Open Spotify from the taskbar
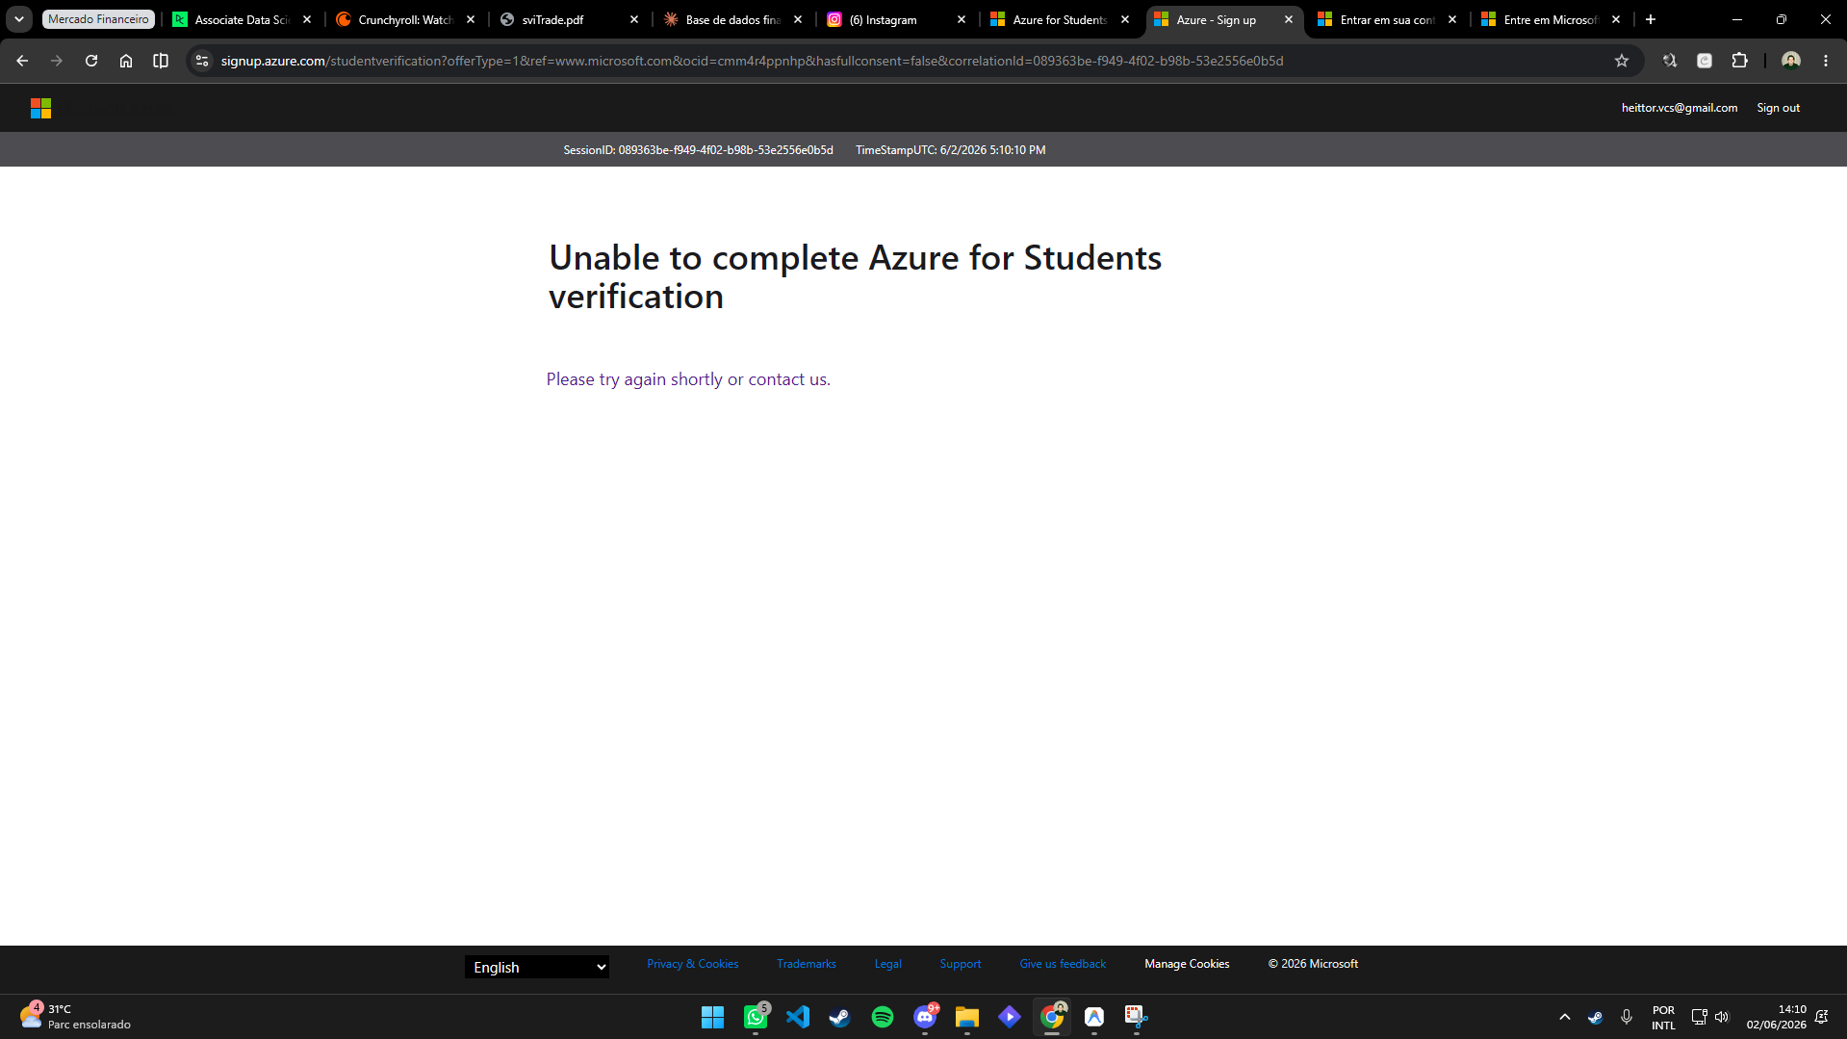The height and width of the screenshot is (1039, 1847). pos(883,1017)
